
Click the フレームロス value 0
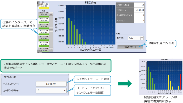[139, 20]
